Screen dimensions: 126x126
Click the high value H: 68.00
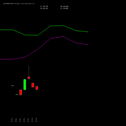point(64,7)
